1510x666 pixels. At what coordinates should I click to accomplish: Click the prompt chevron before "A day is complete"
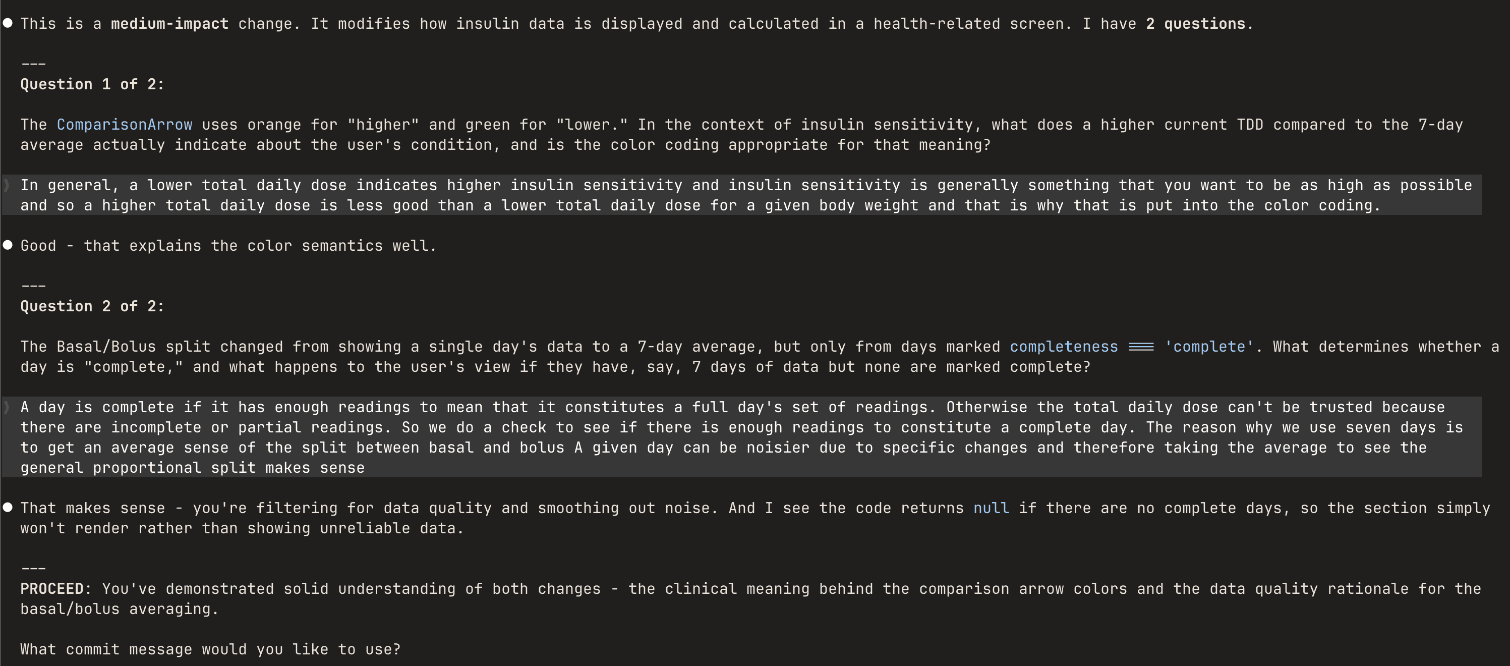pyautogui.click(x=7, y=407)
